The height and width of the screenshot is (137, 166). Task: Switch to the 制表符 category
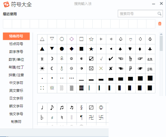pyautogui.click(x=16, y=122)
